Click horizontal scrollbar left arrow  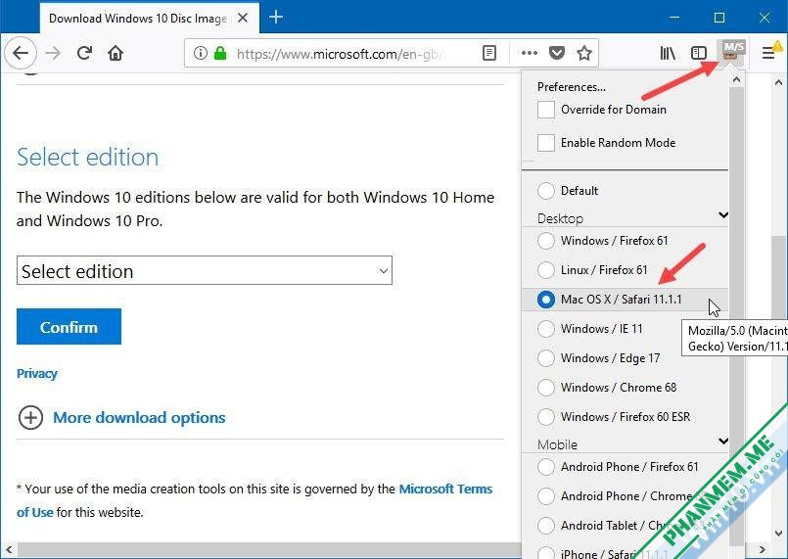[x=9, y=550]
